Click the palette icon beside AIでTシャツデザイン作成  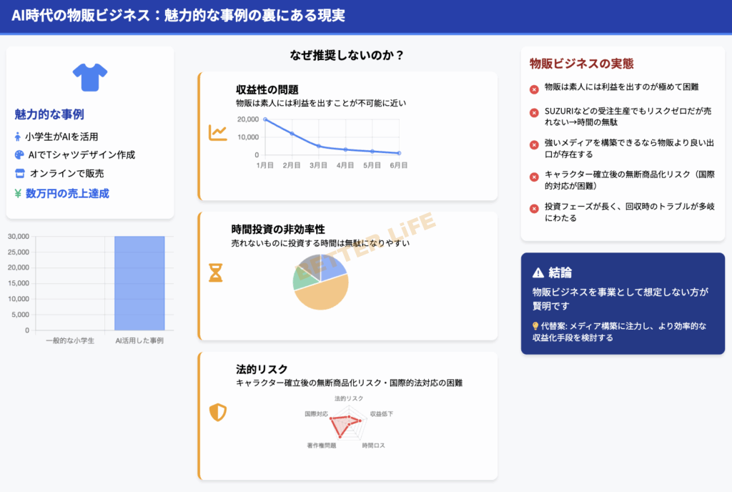coord(19,155)
